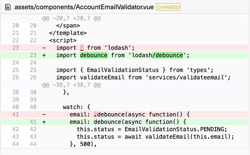The width and height of the screenshot is (250, 155).
Task: Select added line importing debounce from 'lodash/debounce'
Action: pos(125,55)
